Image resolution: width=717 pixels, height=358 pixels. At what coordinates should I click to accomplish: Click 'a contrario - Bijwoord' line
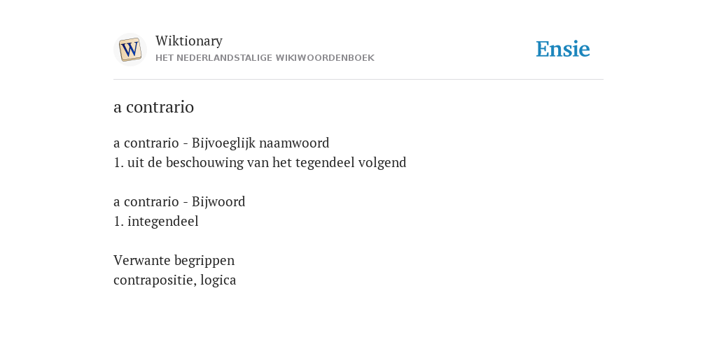pos(179,201)
